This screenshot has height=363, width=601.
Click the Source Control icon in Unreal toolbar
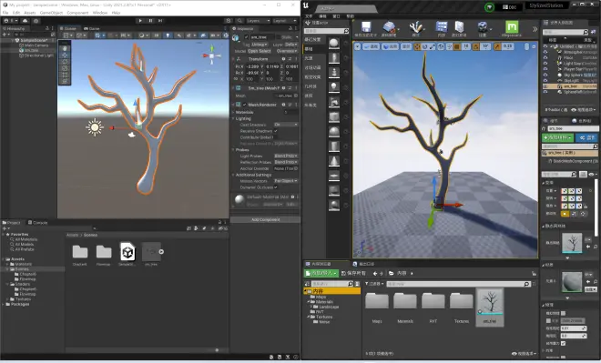click(389, 29)
